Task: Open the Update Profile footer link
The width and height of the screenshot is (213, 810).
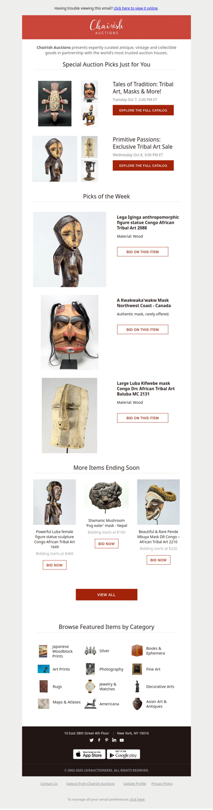Action: click(x=135, y=784)
